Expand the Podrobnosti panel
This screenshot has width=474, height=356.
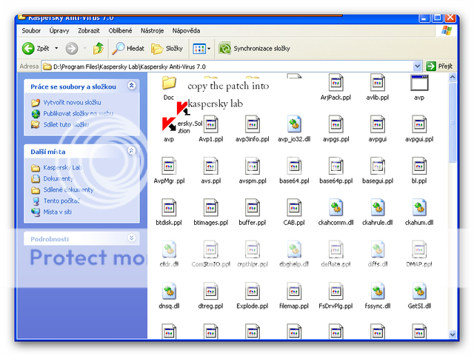[132, 238]
